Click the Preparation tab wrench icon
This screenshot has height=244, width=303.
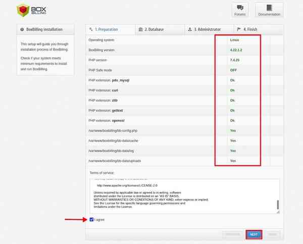click(x=91, y=29)
